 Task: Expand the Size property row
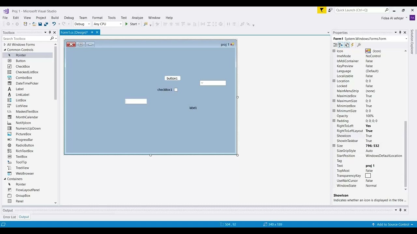click(x=334, y=146)
